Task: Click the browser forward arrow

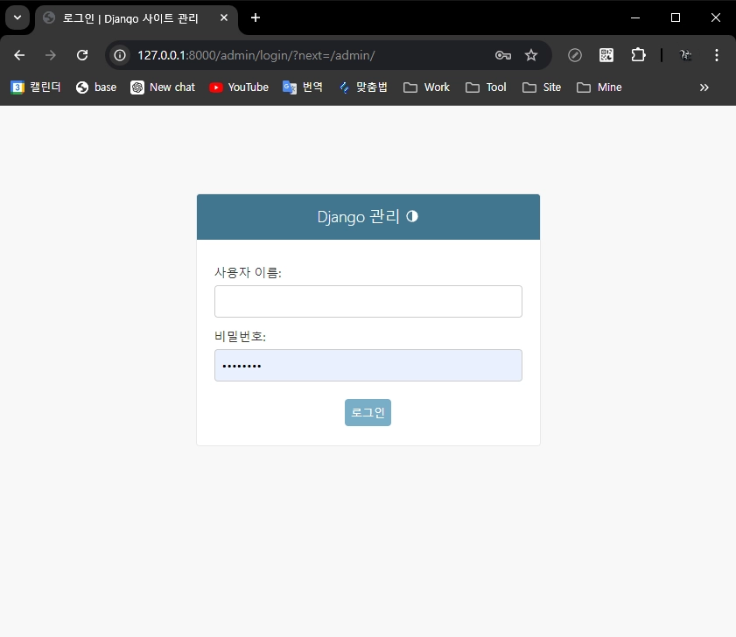Action: pos(50,55)
